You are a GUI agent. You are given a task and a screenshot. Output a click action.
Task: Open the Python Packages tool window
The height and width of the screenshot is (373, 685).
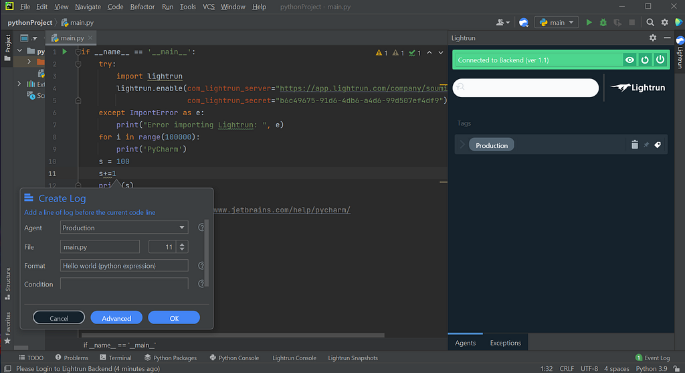click(x=171, y=358)
